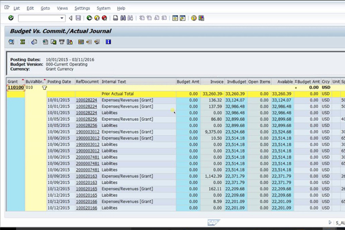Image resolution: width=345 pixels, height=230 pixels.
Task: Click the 'Prior Actual Total' cell
Action: point(139,94)
